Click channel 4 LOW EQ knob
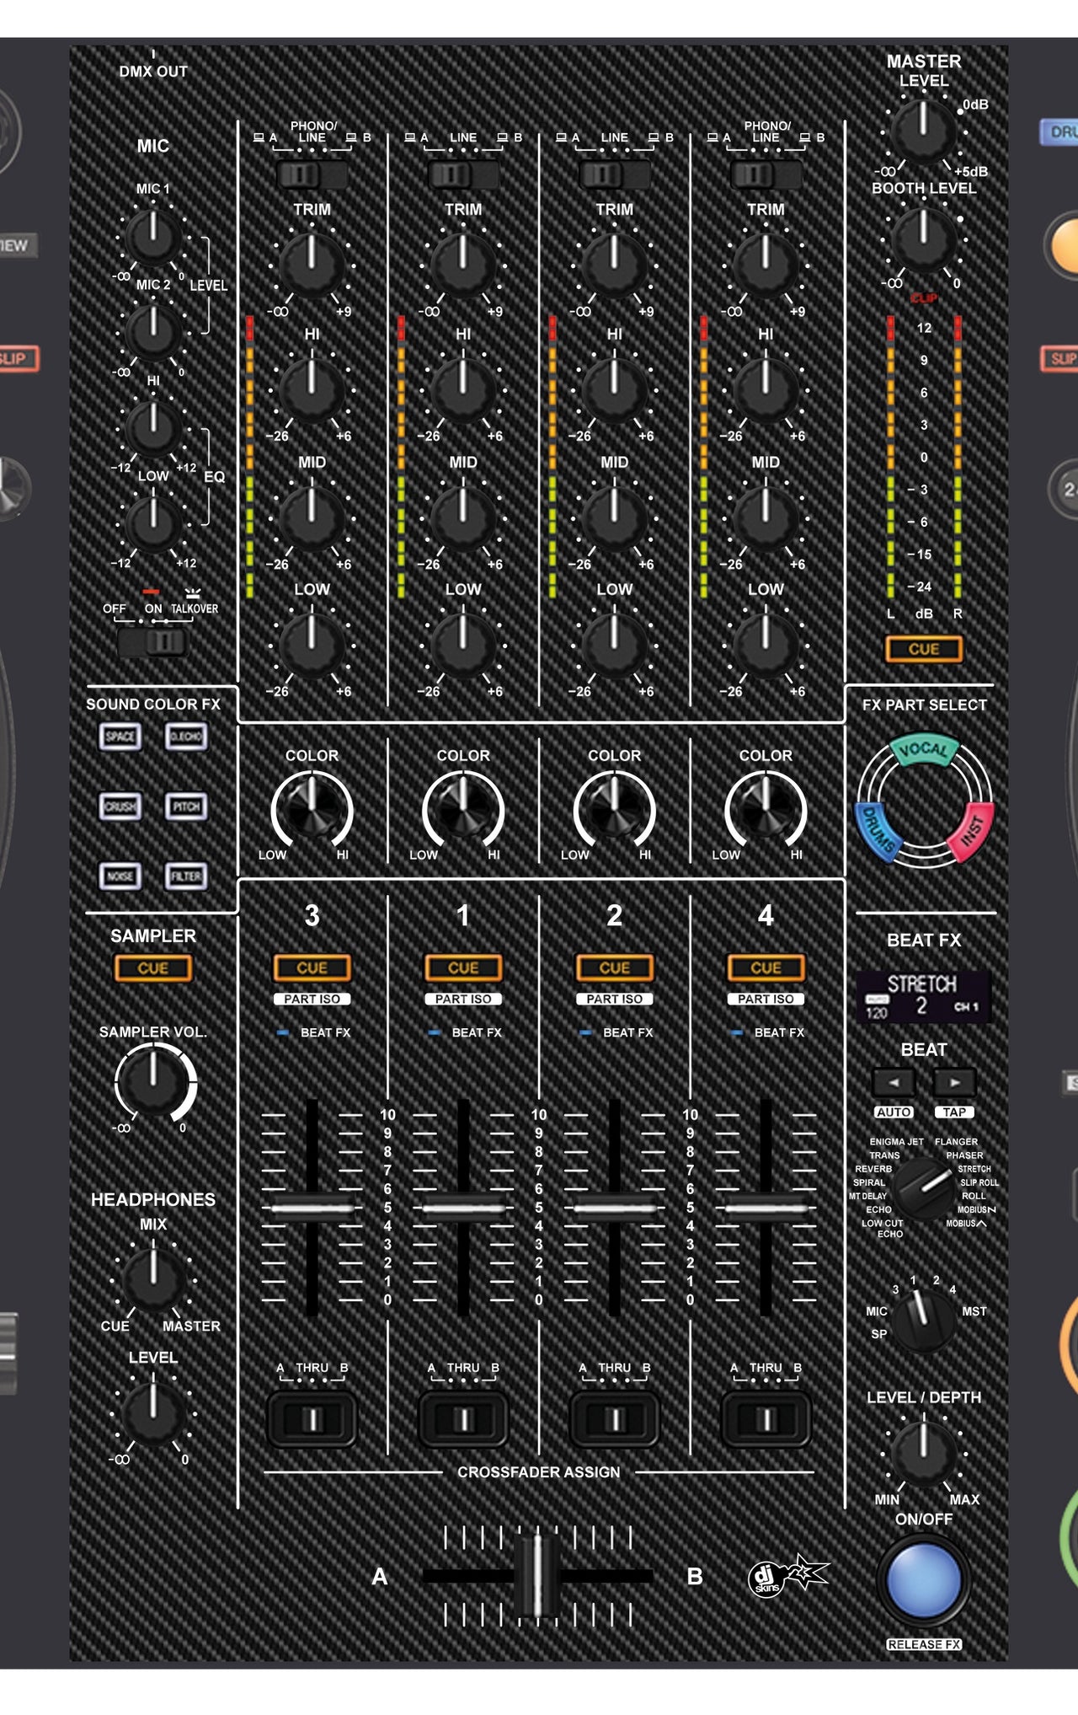The height and width of the screenshot is (1715, 1078). coord(766,646)
